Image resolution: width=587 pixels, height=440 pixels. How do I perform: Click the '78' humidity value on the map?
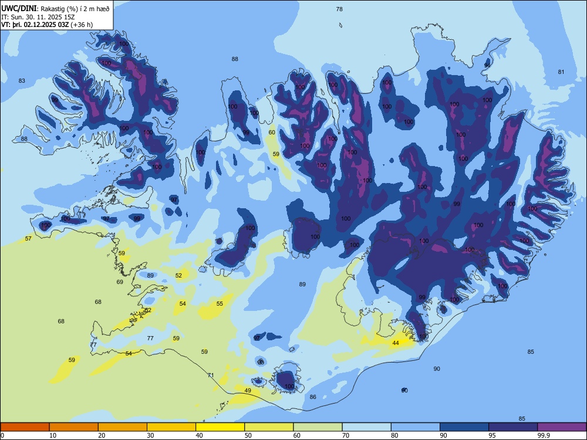tap(339, 9)
